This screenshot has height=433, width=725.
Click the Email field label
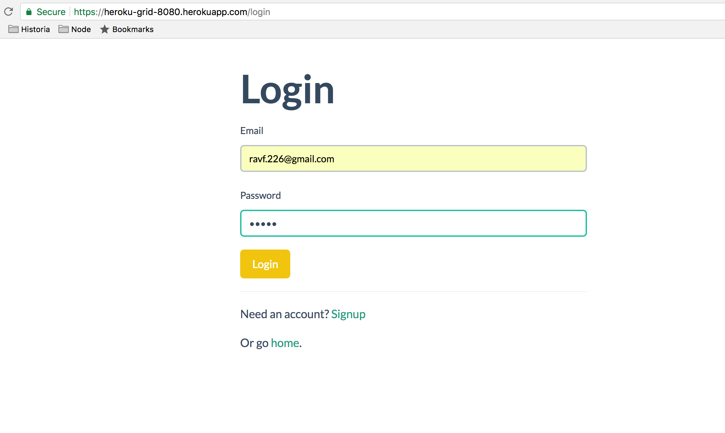pyautogui.click(x=252, y=131)
